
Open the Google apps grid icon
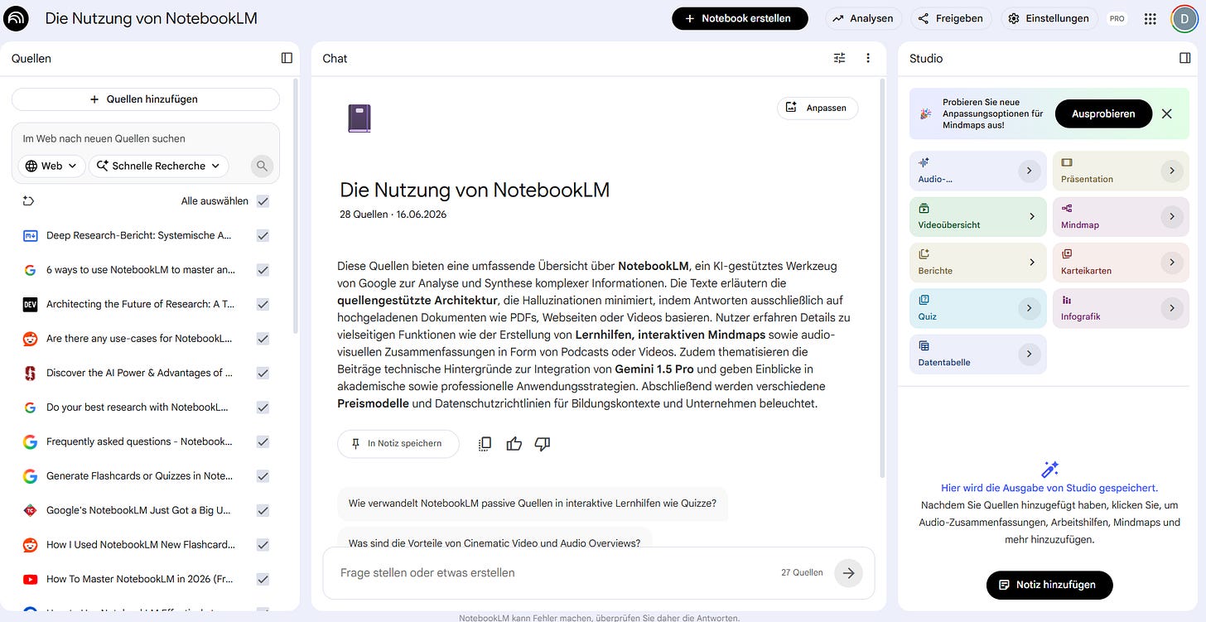[1150, 18]
